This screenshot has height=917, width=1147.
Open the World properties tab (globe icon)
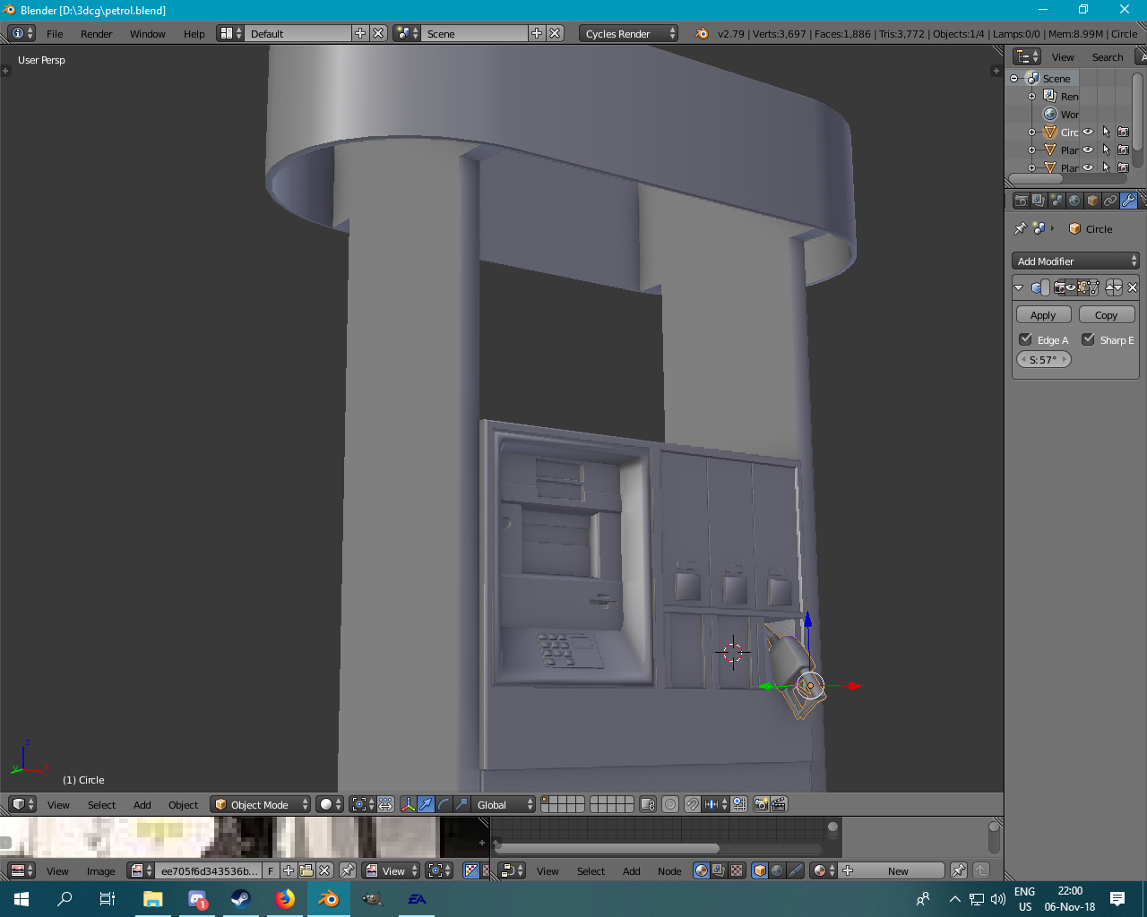tap(1074, 201)
